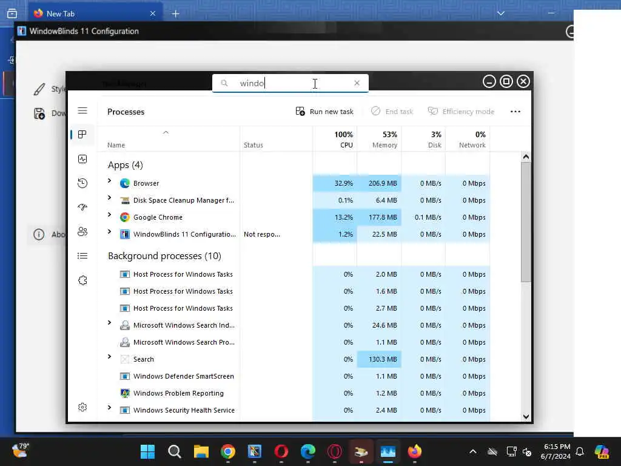This screenshot has height=466, width=621.
Task: Open the Performance sidebar icon
Action: (82, 159)
